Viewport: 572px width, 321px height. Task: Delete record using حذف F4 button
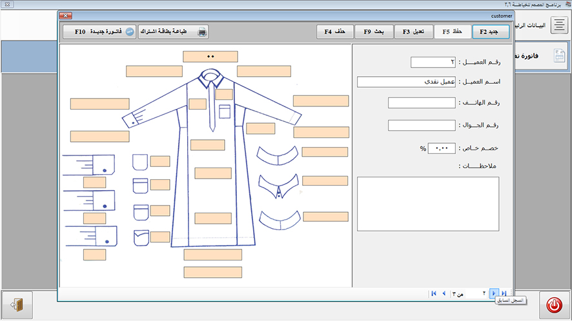(336, 32)
